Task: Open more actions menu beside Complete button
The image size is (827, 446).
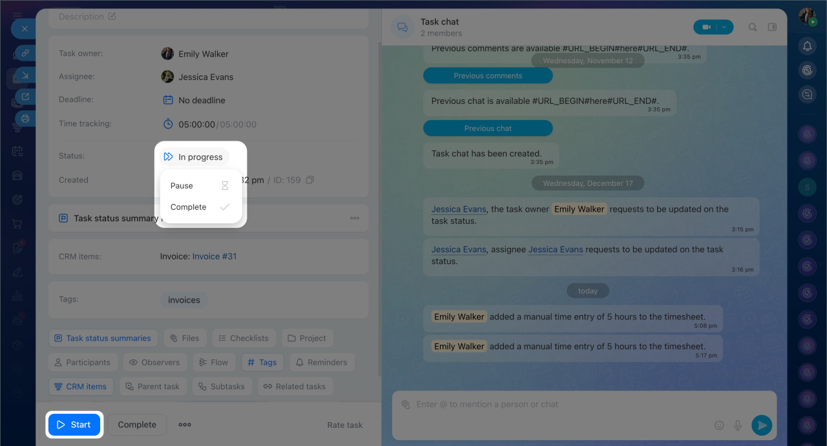Action: coord(185,425)
